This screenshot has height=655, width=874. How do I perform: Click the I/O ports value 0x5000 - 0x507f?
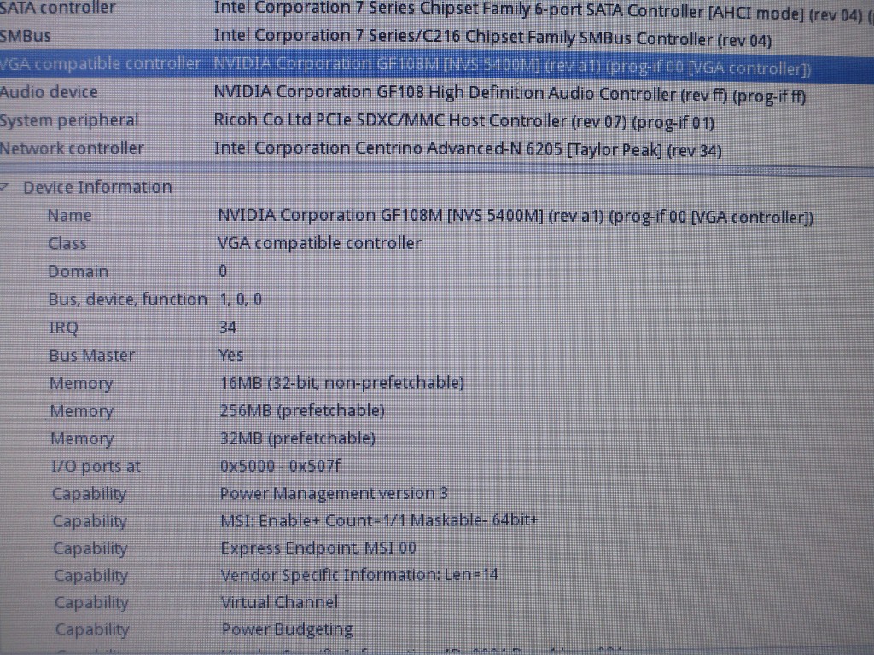[280, 466]
